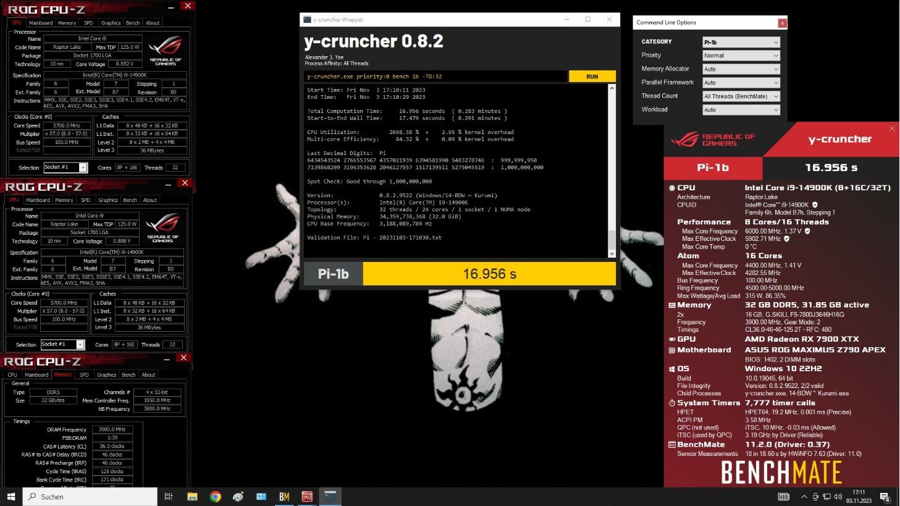The height and width of the screenshot is (506, 900).
Task: Click the ROG logo in the top CPU-Z window
Action: click(166, 51)
